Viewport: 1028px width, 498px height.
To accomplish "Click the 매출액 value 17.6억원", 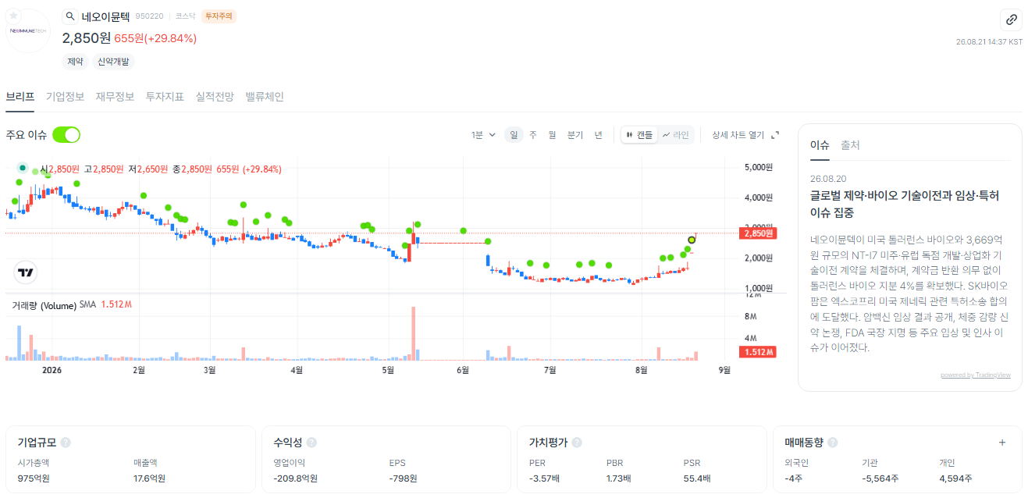I will [x=149, y=478].
